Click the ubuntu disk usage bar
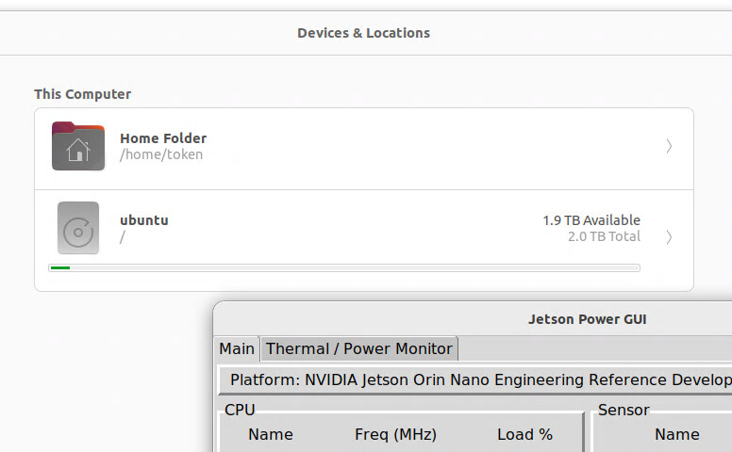Image resolution: width=732 pixels, height=452 pixels. pos(344,268)
